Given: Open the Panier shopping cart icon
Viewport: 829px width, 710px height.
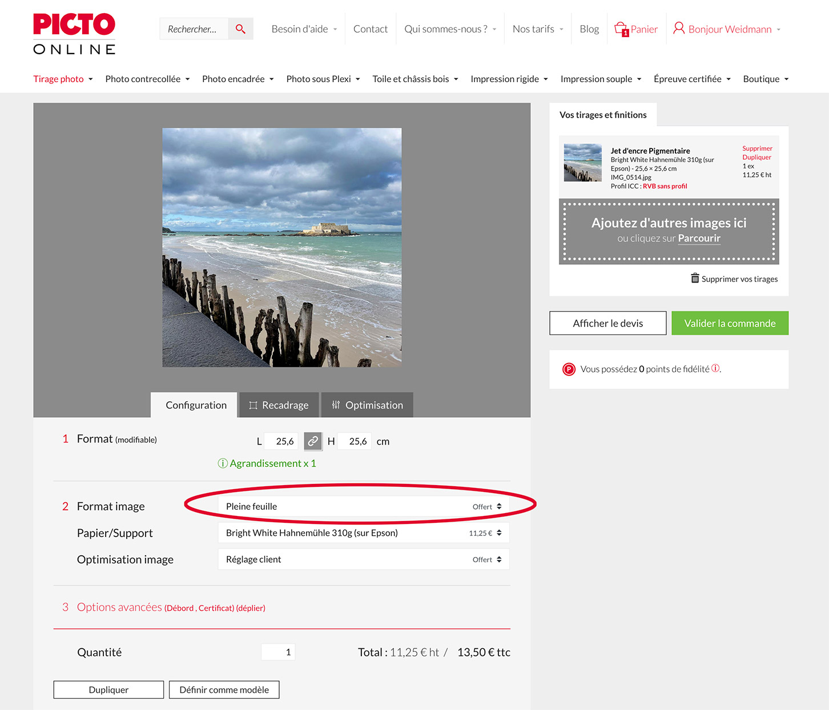Looking at the screenshot, I should coord(621,29).
